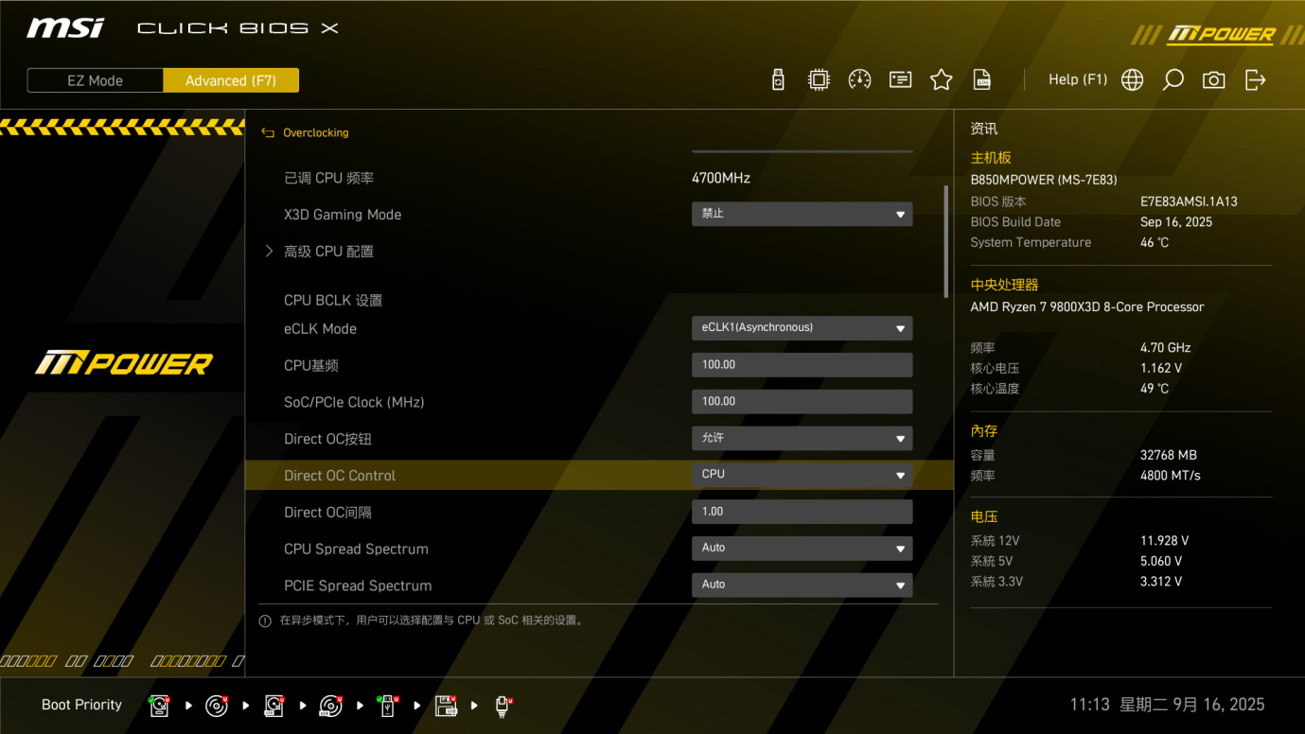Open the CPU Spread Spectrum dropdown
The image size is (1305, 734).
(x=802, y=549)
